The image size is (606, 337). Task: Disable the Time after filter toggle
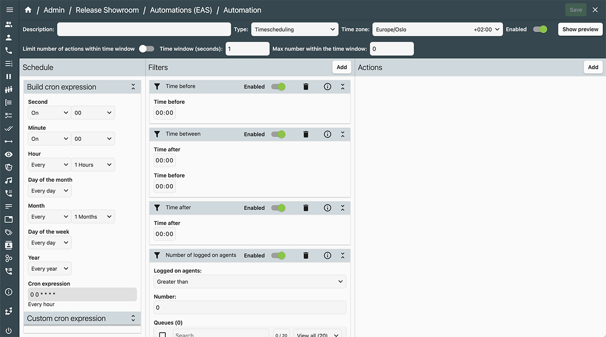[278, 208]
